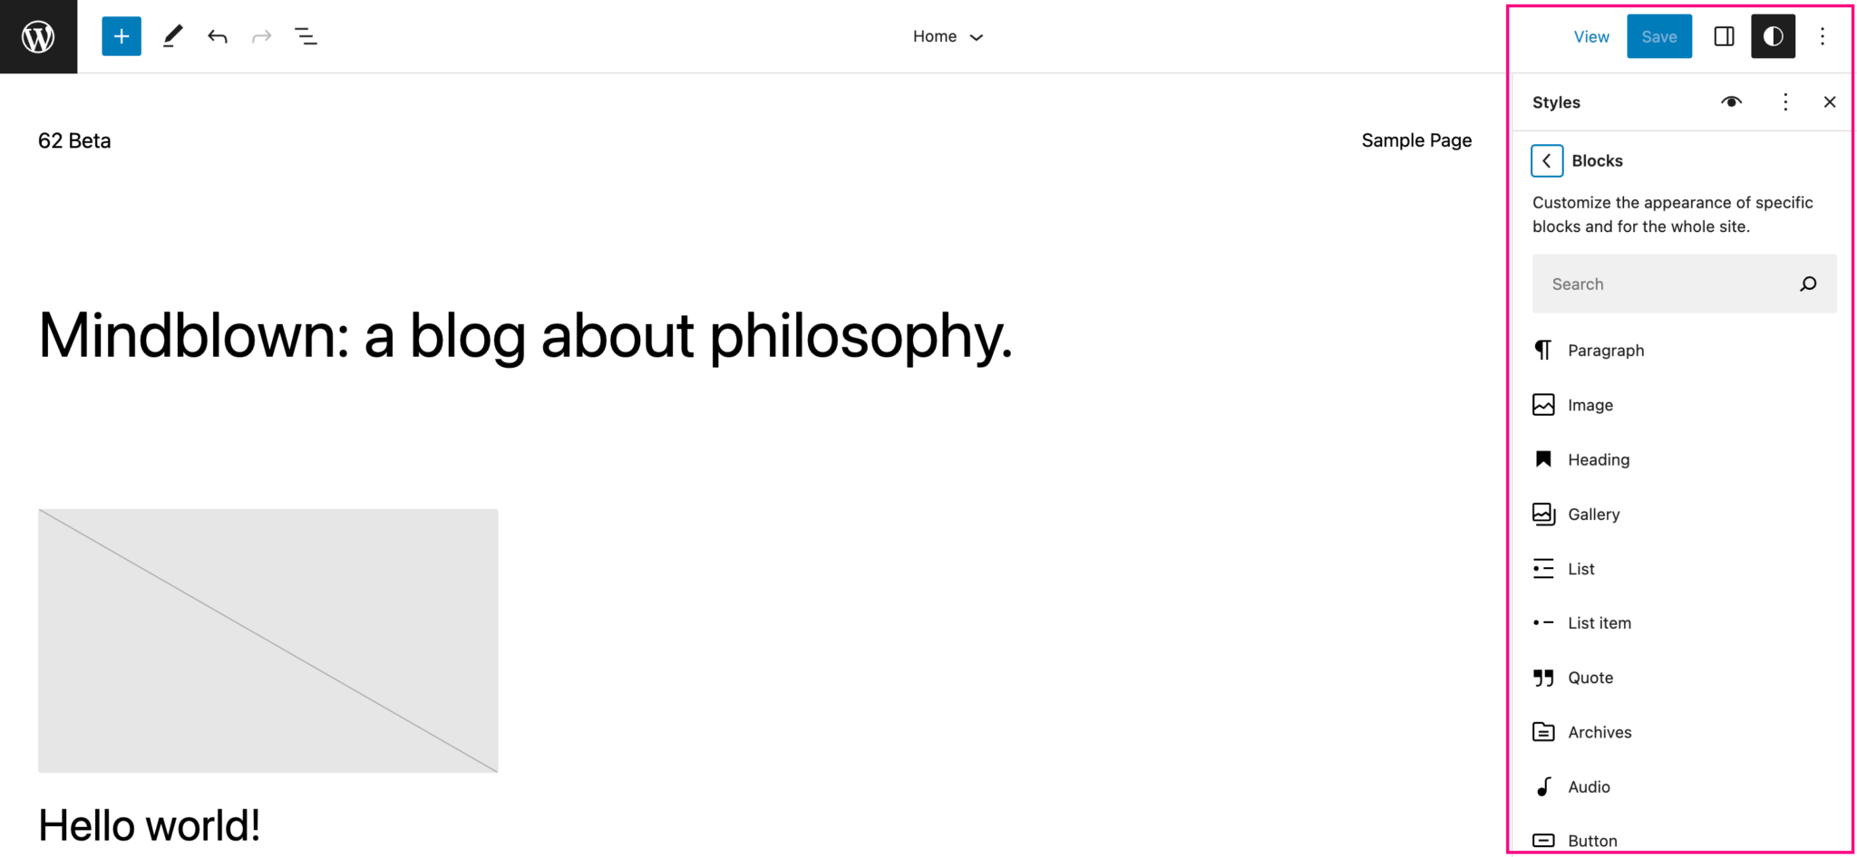Toggle the Style Book eye icon
The height and width of the screenshot is (857, 1857).
pos(1731,102)
